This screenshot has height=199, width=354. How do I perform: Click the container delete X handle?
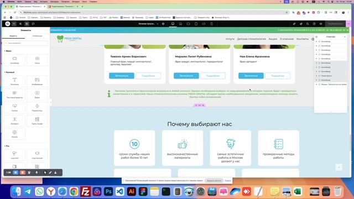pyautogui.click(x=203, y=106)
